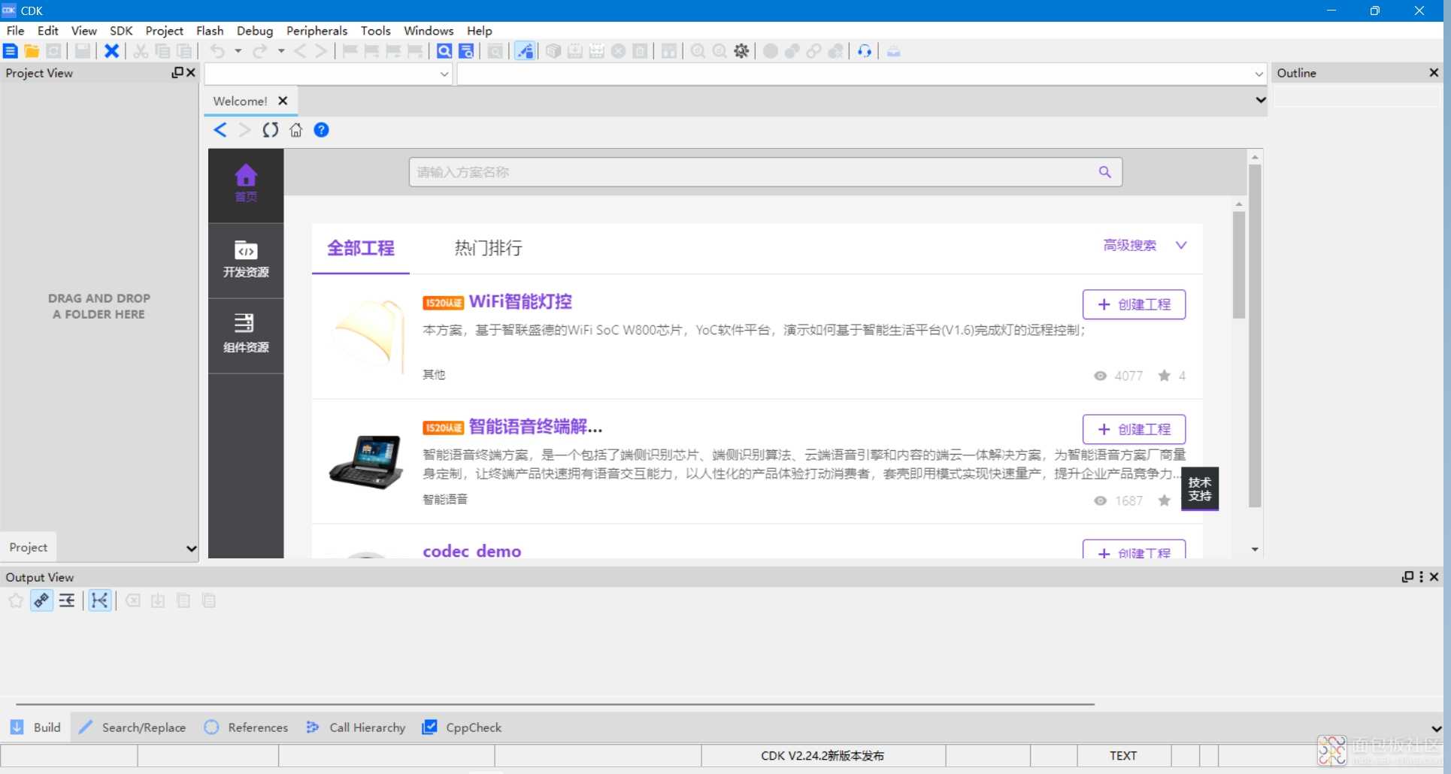Image resolution: width=1451 pixels, height=774 pixels.
Task: Switch to the CppCheck output tab
Action: [x=462, y=727]
